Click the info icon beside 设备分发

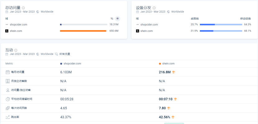[x=154, y=8]
